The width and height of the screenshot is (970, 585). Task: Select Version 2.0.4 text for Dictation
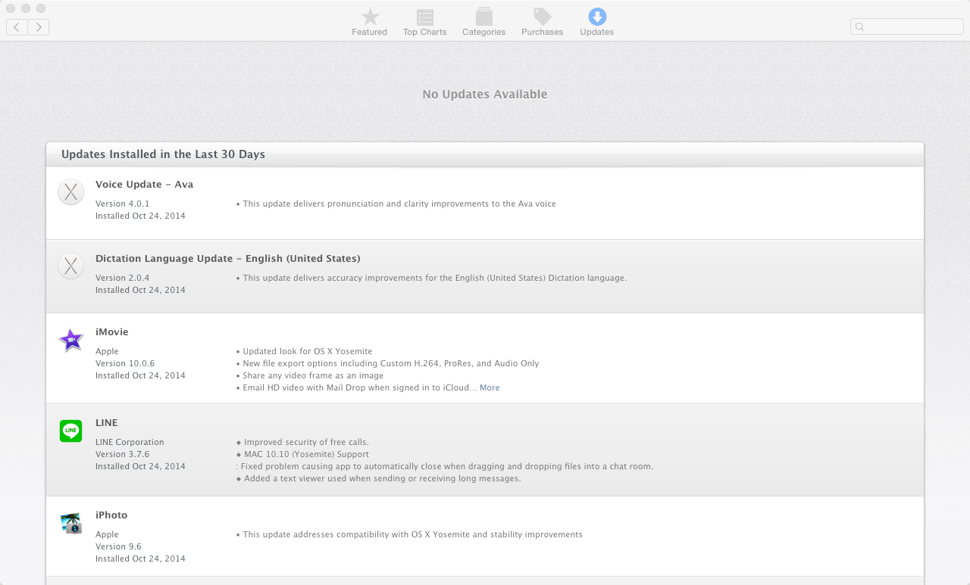point(123,278)
